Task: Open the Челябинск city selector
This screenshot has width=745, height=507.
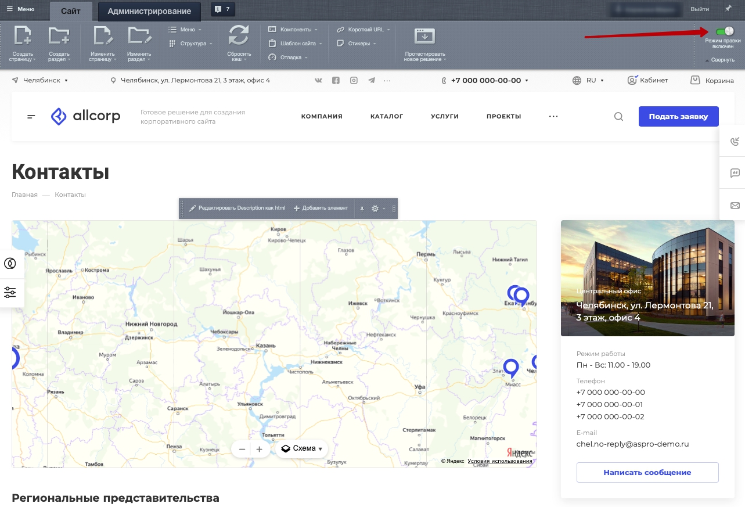Action: [x=40, y=80]
